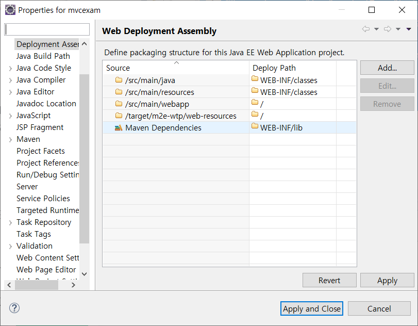Click Apply and Close button
Image resolution: width=418 pixels, height=326 pixels.
tap(312, 308)
